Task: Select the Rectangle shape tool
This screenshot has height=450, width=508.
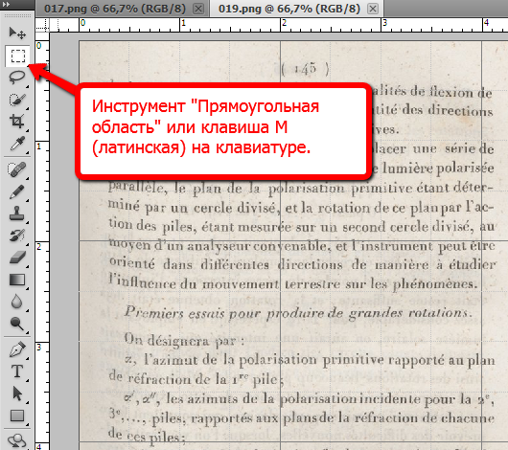Action: click(x=17, y=416)
